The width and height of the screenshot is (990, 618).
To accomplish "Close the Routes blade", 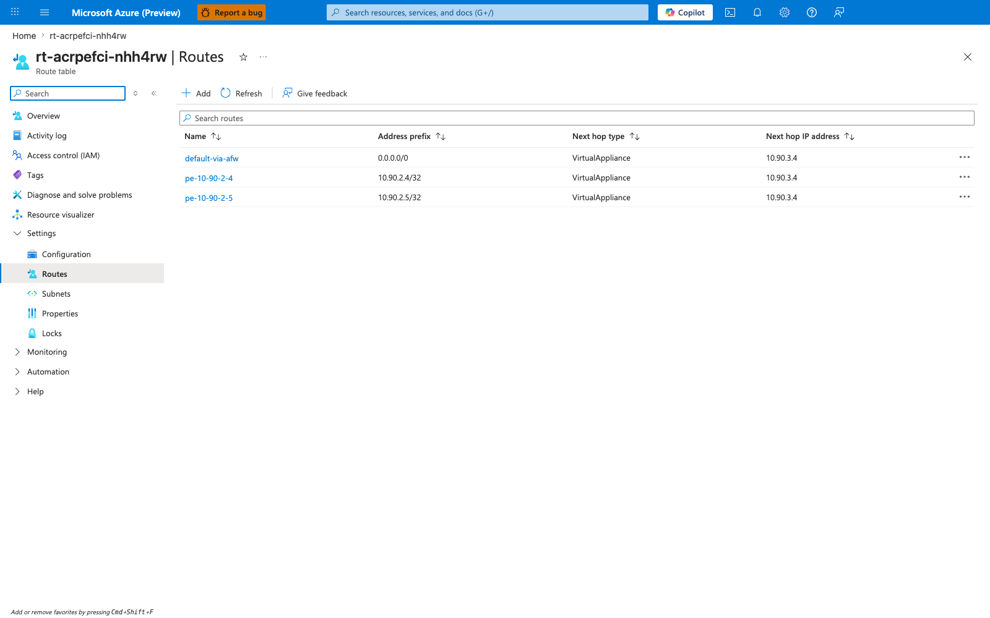I will click(x=968, y=57).
